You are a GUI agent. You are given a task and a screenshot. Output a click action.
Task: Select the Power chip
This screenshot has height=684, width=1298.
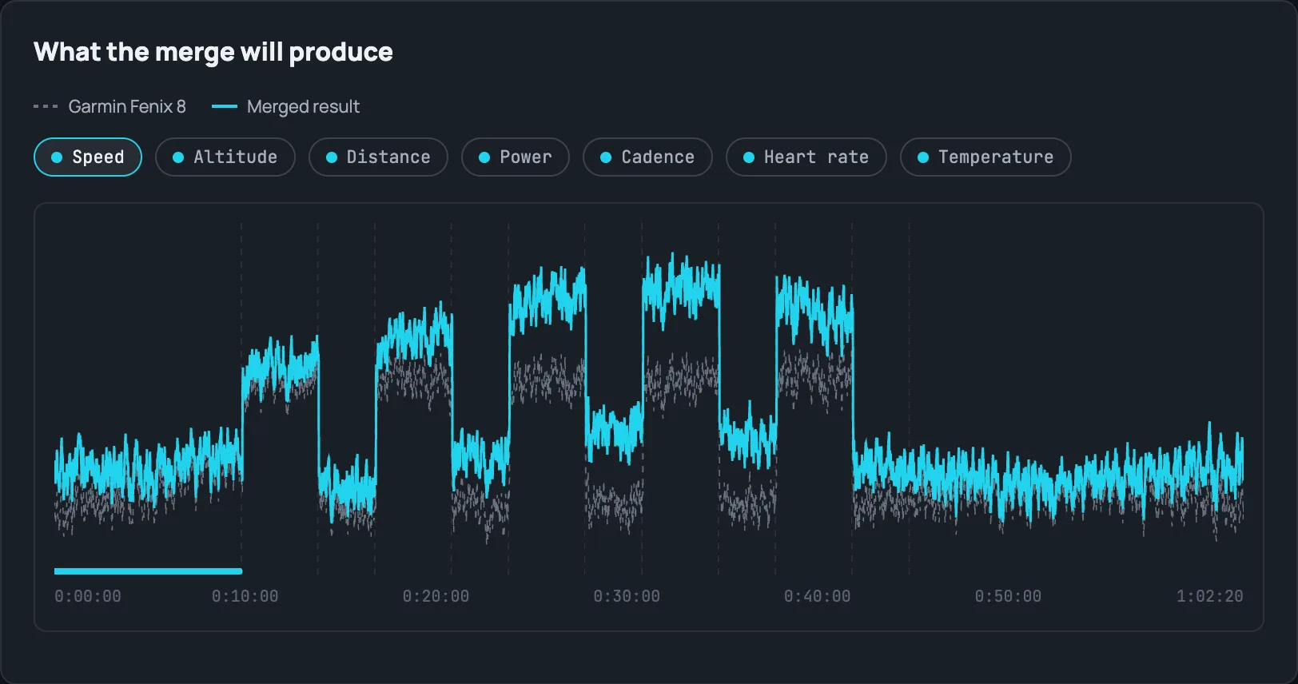pos(516,157)
